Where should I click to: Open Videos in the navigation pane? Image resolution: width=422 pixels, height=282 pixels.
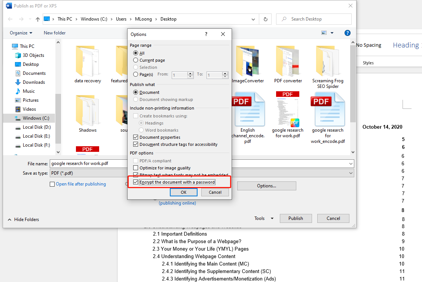coord(29,109)
